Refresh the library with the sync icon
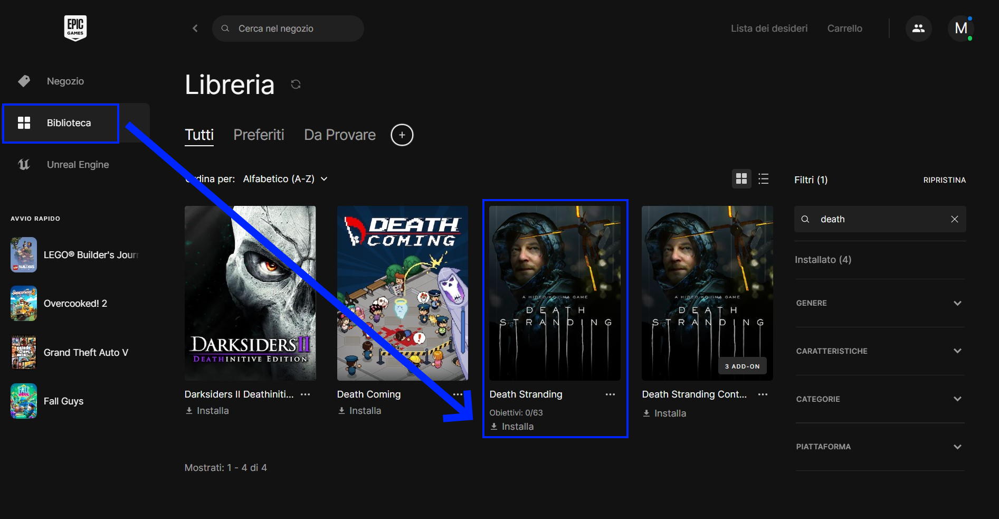Viewport: 999px width, 519px height. tap(296, 84)
